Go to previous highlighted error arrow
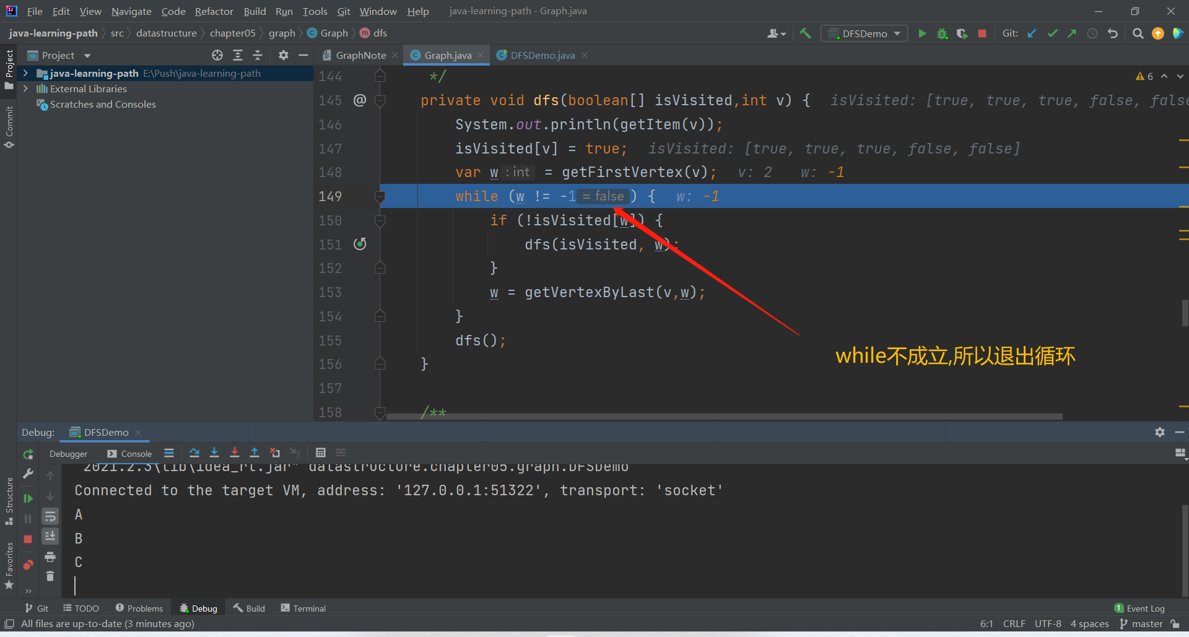This screenshot has width=1189, height=637. click(1164, 76)
